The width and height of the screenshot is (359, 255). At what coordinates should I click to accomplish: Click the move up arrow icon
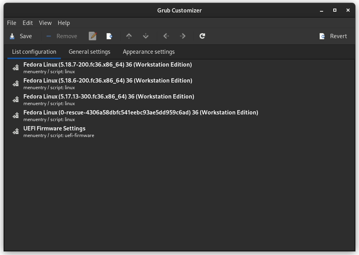tap(129, 36)
